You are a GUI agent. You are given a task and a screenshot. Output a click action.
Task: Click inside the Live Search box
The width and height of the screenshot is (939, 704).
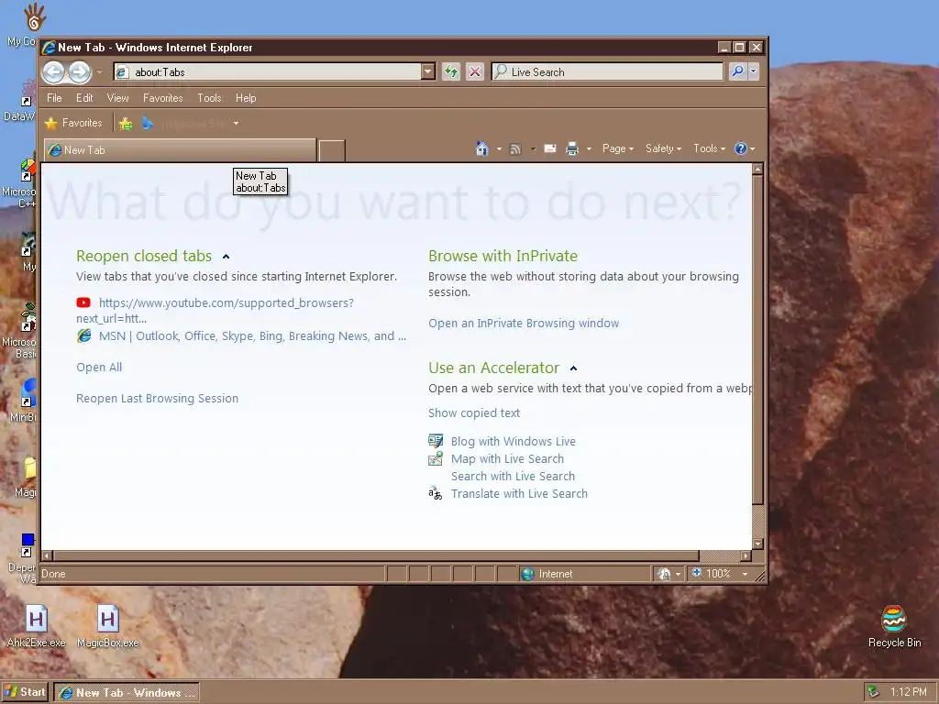[x=607, y=71]
